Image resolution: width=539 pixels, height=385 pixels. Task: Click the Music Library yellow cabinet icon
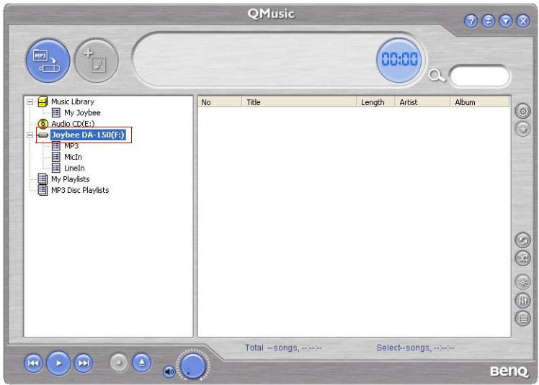pyautogui.click(x=43, y=101)
